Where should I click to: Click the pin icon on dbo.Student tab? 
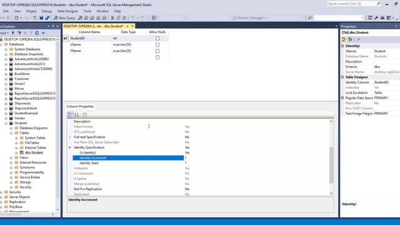[127, 26]
